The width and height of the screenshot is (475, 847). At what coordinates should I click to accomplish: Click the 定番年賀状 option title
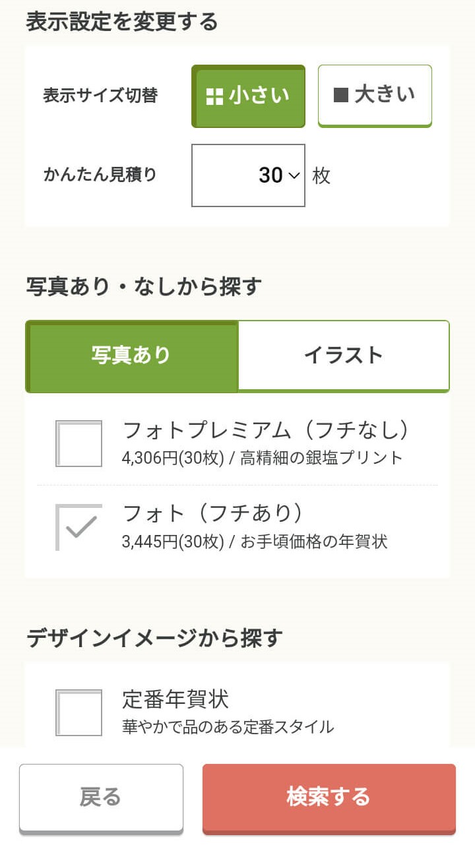pyautogui.click(x=175, y=699)
